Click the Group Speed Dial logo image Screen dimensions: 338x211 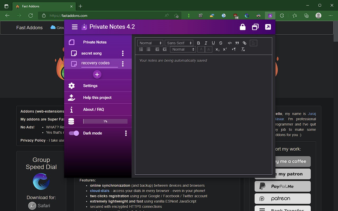[41, 181]
